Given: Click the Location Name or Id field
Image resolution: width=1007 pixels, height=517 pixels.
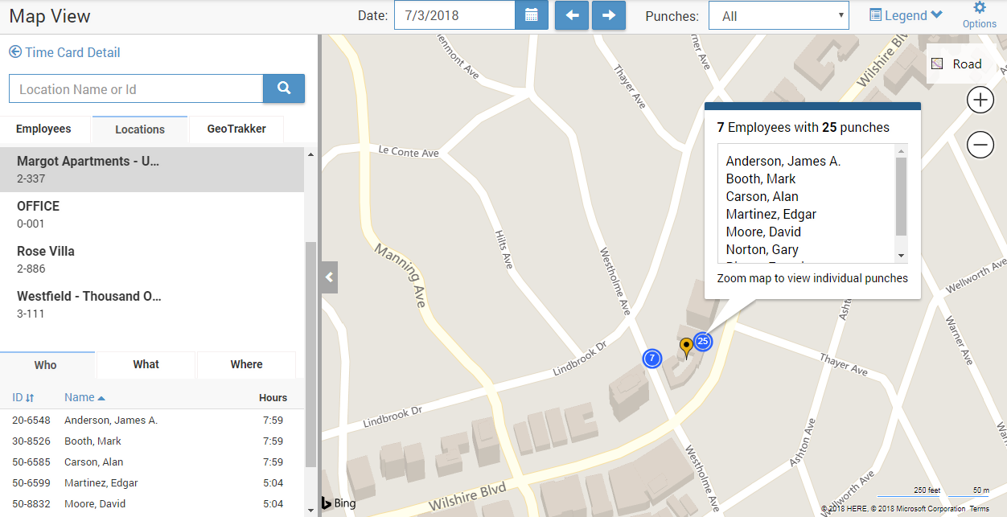Looking at the screenshot, I should [136, 89].
